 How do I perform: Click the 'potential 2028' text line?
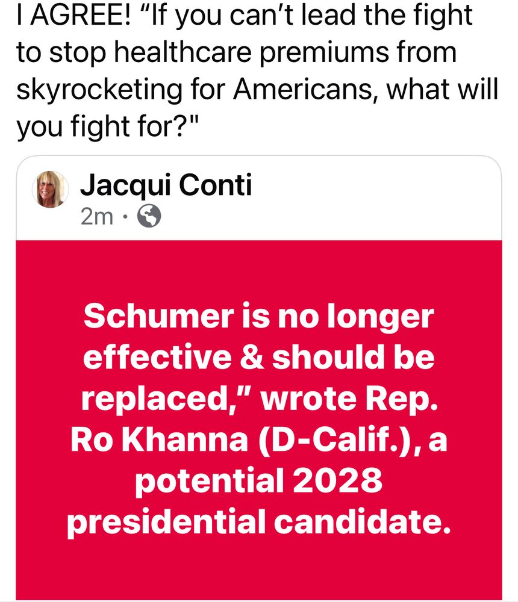pos(258,482)
